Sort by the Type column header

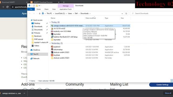[x=107, y=18]
